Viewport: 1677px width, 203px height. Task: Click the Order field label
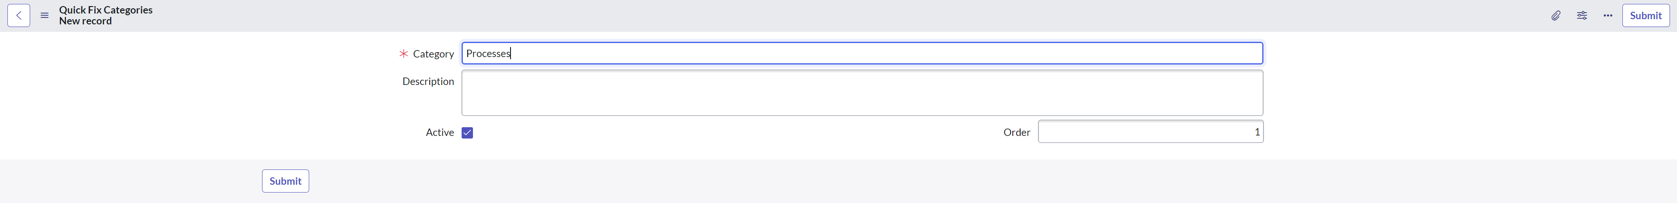[x=1016, y=132]
